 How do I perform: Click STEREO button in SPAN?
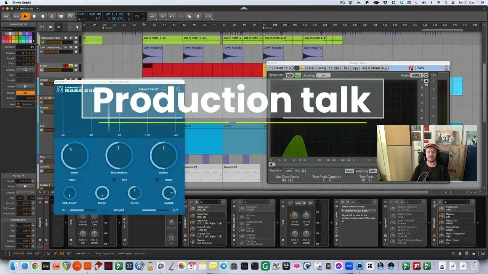click(337, 68)
